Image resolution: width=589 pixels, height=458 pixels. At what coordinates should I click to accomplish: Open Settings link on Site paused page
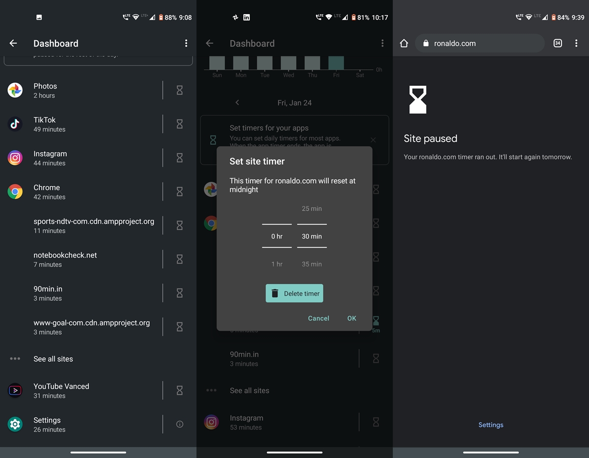pos(491,425)
